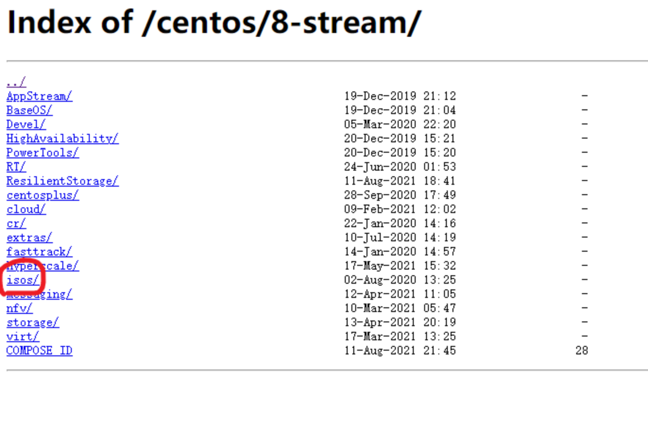This screenshot has height=427, width=648.
Task: Open the cloud directory
Action: 26,209
